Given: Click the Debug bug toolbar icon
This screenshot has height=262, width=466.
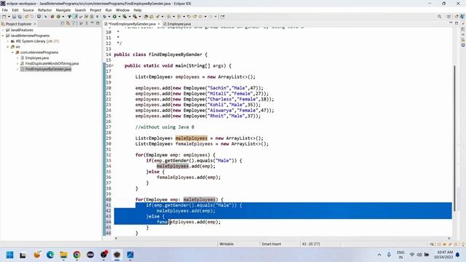Looking at the screenshot, I should 105,17.
